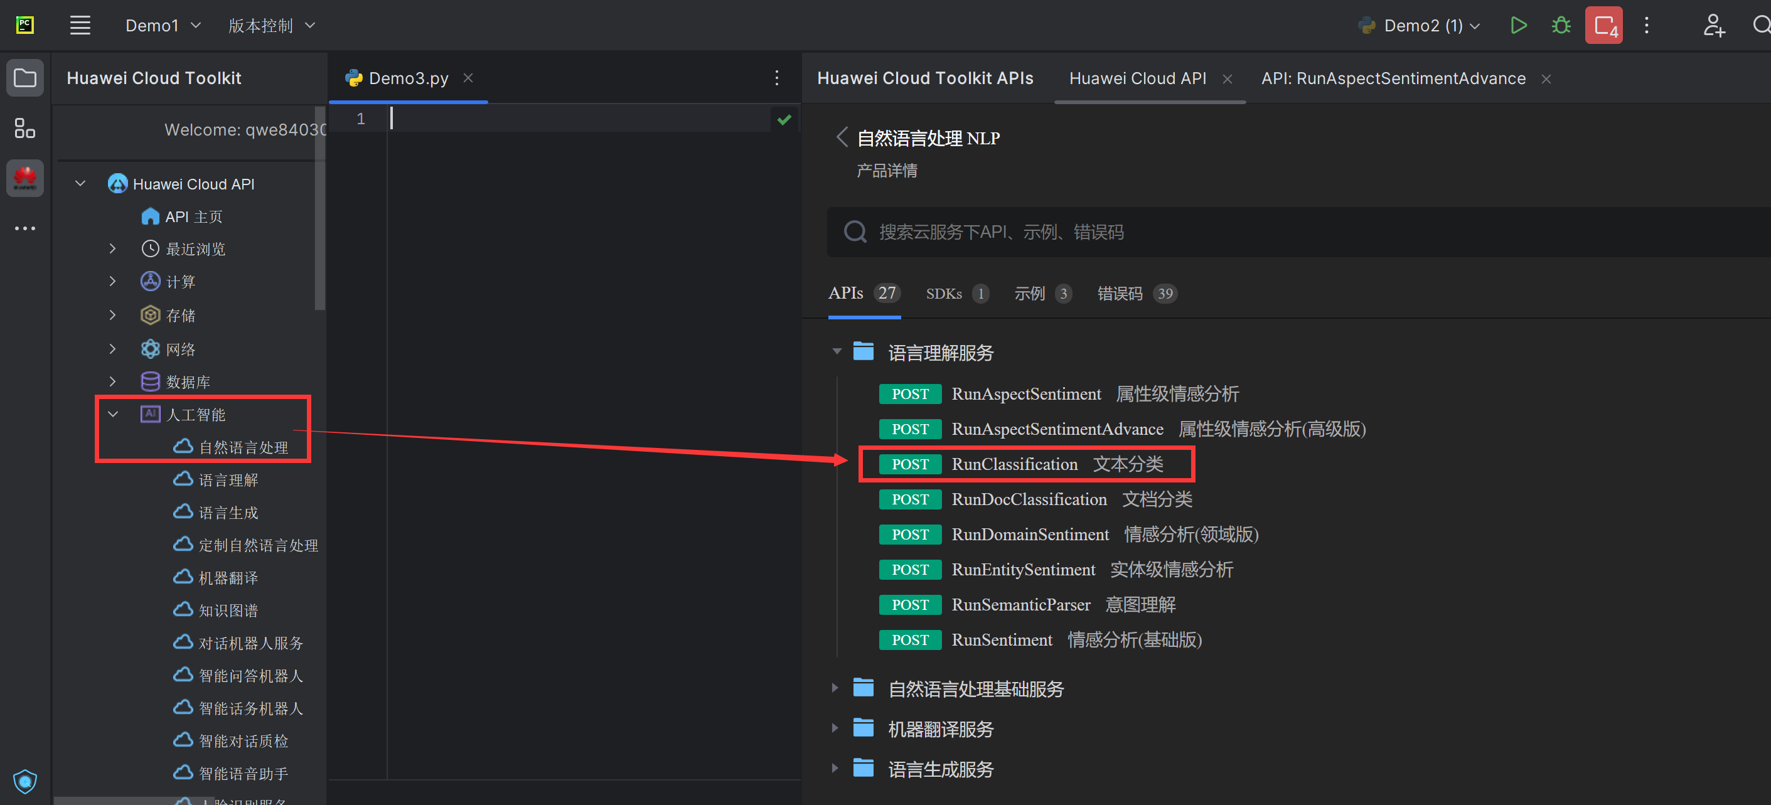The width and height of the screenshot is (1771, 805).
Task: Open the hamburger main menu
Action: click(x=80, y=26)
